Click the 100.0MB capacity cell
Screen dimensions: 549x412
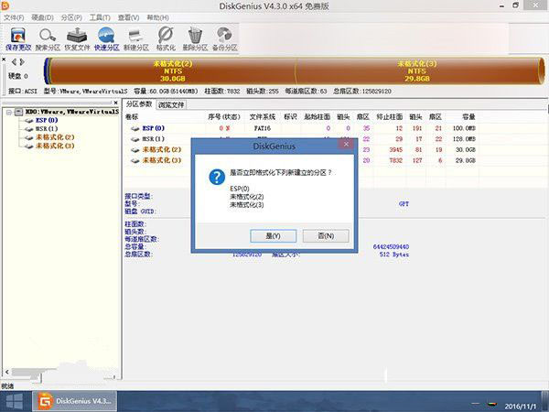point(464,128)
